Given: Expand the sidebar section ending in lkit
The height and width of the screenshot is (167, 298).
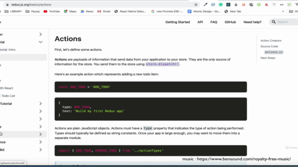Looking at the screenshot, I should [x=41, y=150].
